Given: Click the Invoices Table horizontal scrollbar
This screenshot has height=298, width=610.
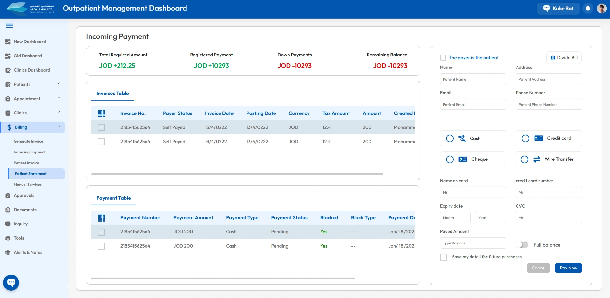Looking at the screenshot, I should pos(237,174).
